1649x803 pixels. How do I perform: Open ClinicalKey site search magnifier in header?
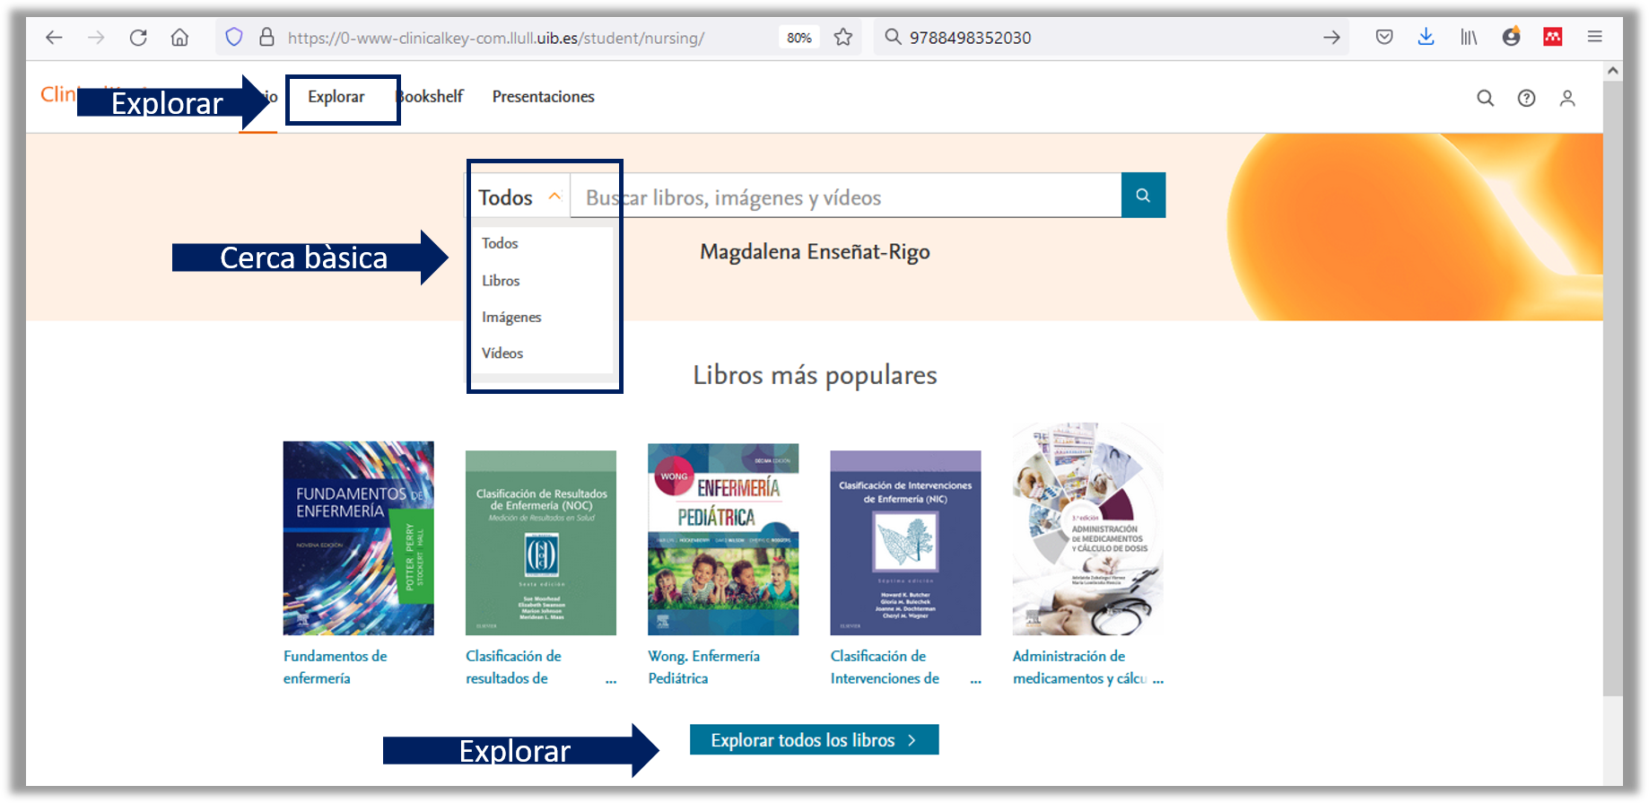click(1485, 98)
